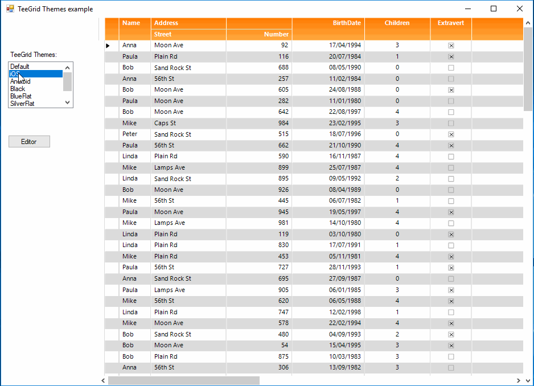Maximize the TeeGrid Themes example window

pyautogui.click(x=494, y=9)
